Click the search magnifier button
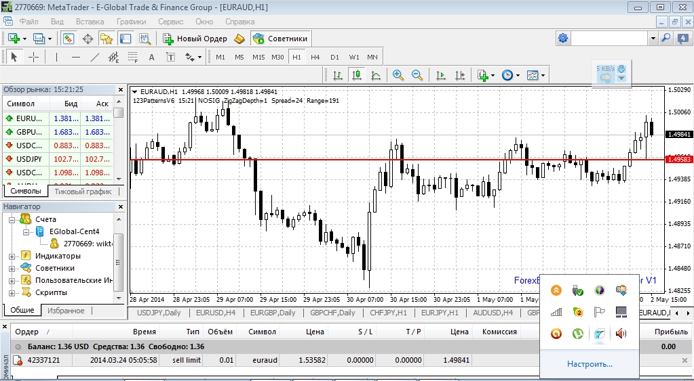 click(666, 39)
